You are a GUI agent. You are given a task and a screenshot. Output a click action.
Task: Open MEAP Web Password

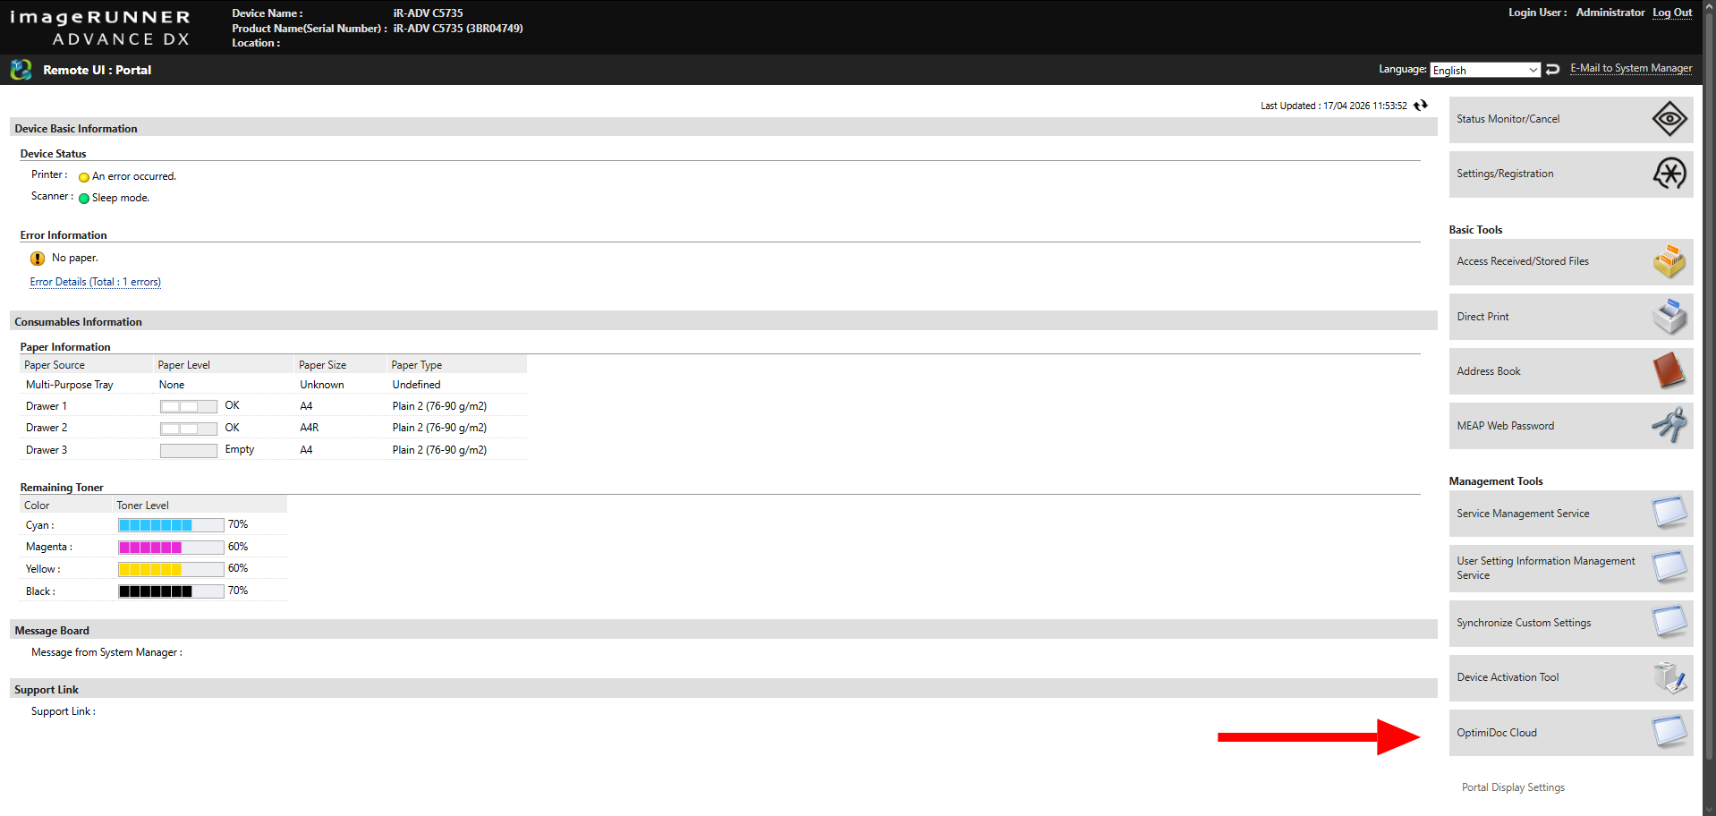[x=1571, y=426]
